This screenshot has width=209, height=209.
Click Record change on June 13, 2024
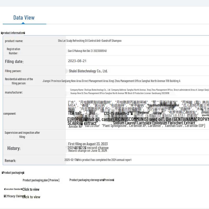pos(88,151)
